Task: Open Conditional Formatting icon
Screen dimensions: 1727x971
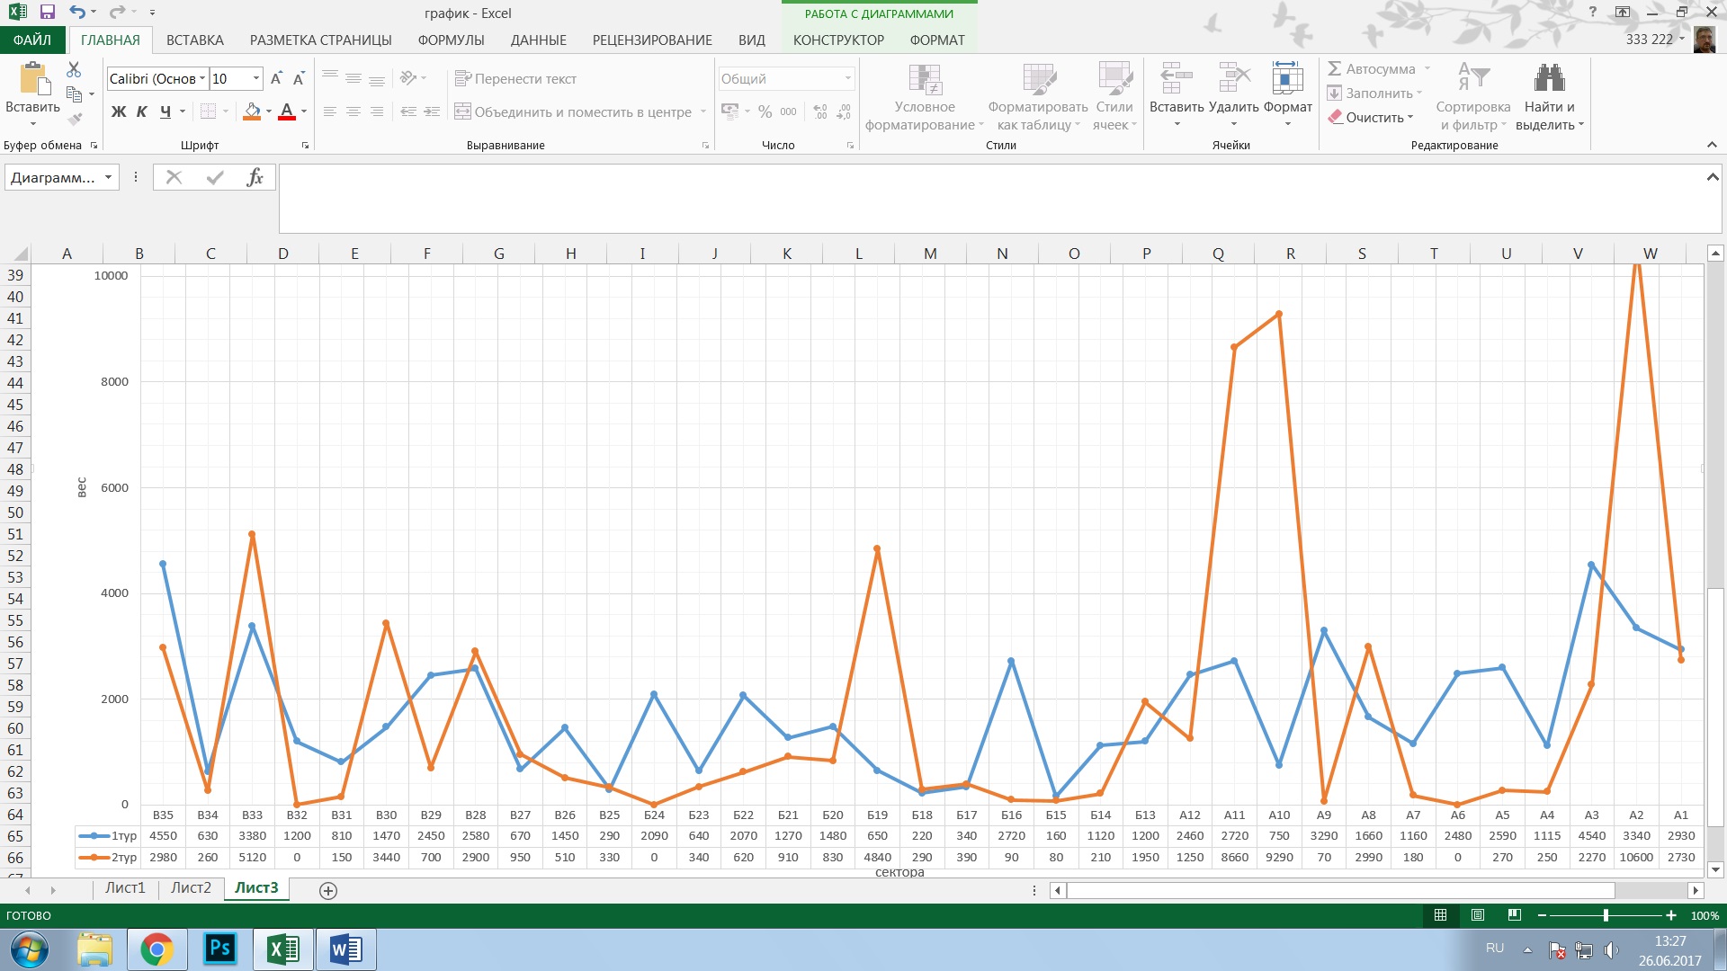Action: click(925, 79)
